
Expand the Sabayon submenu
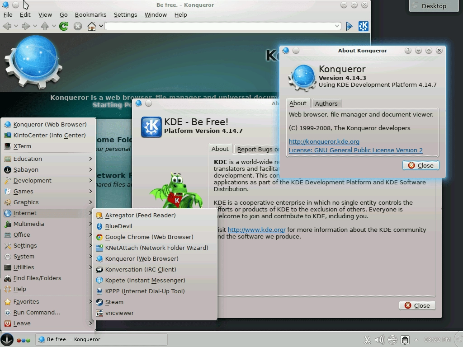[48, 170]
